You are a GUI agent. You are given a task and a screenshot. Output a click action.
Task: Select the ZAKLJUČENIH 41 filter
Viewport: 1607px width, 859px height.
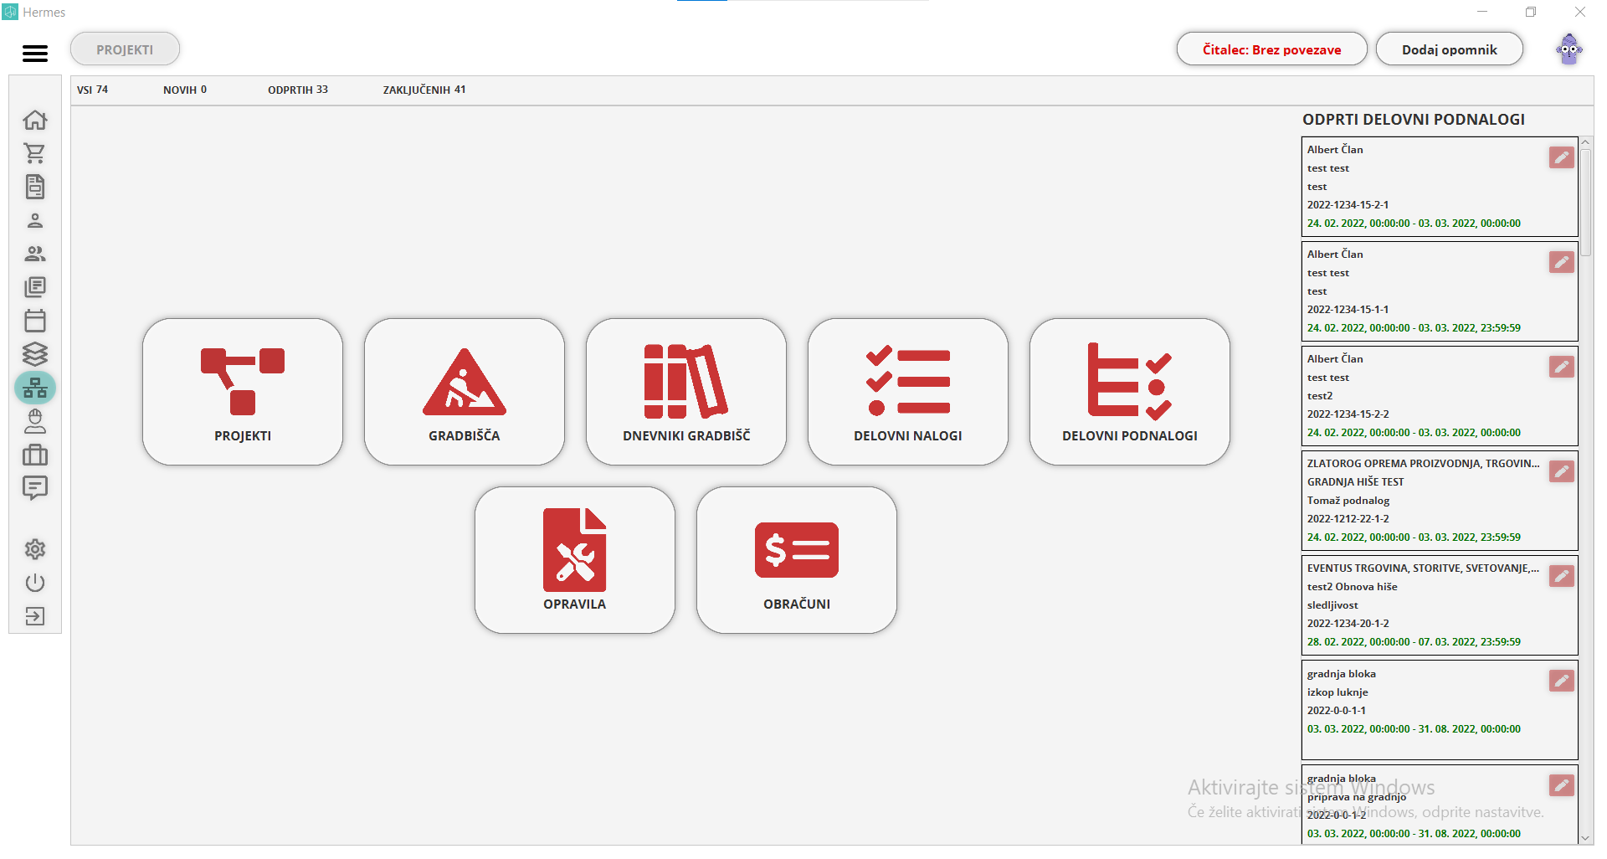(x=424, y=90)
